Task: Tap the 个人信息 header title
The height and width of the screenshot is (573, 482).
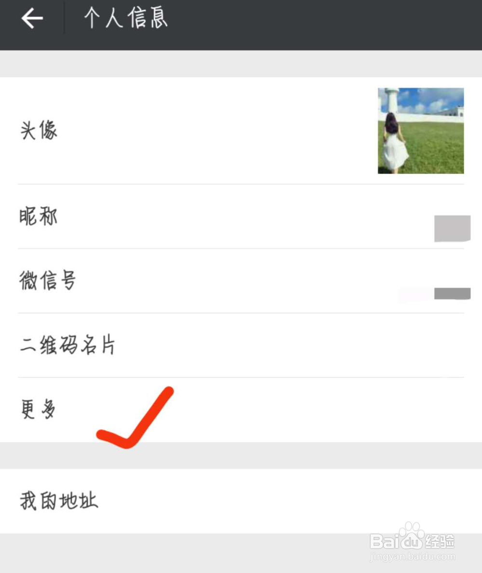Action: click(x=126, y=18)
